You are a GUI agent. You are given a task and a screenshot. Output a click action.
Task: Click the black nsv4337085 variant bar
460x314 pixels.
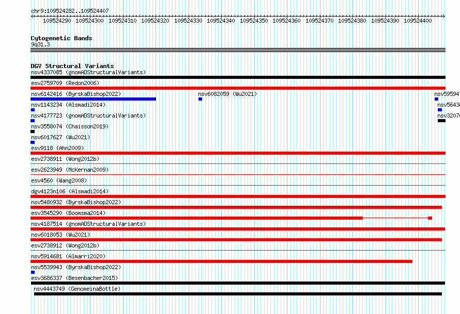point(238,77)
